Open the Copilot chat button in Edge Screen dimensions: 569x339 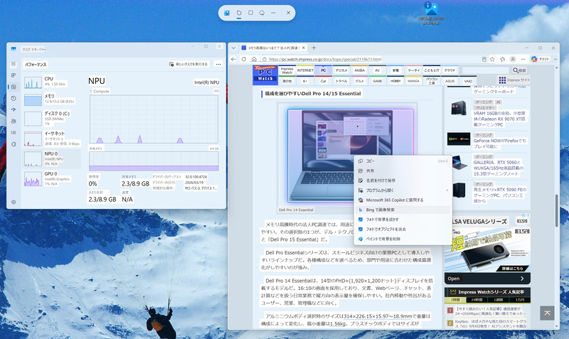(x=540, y=59)
